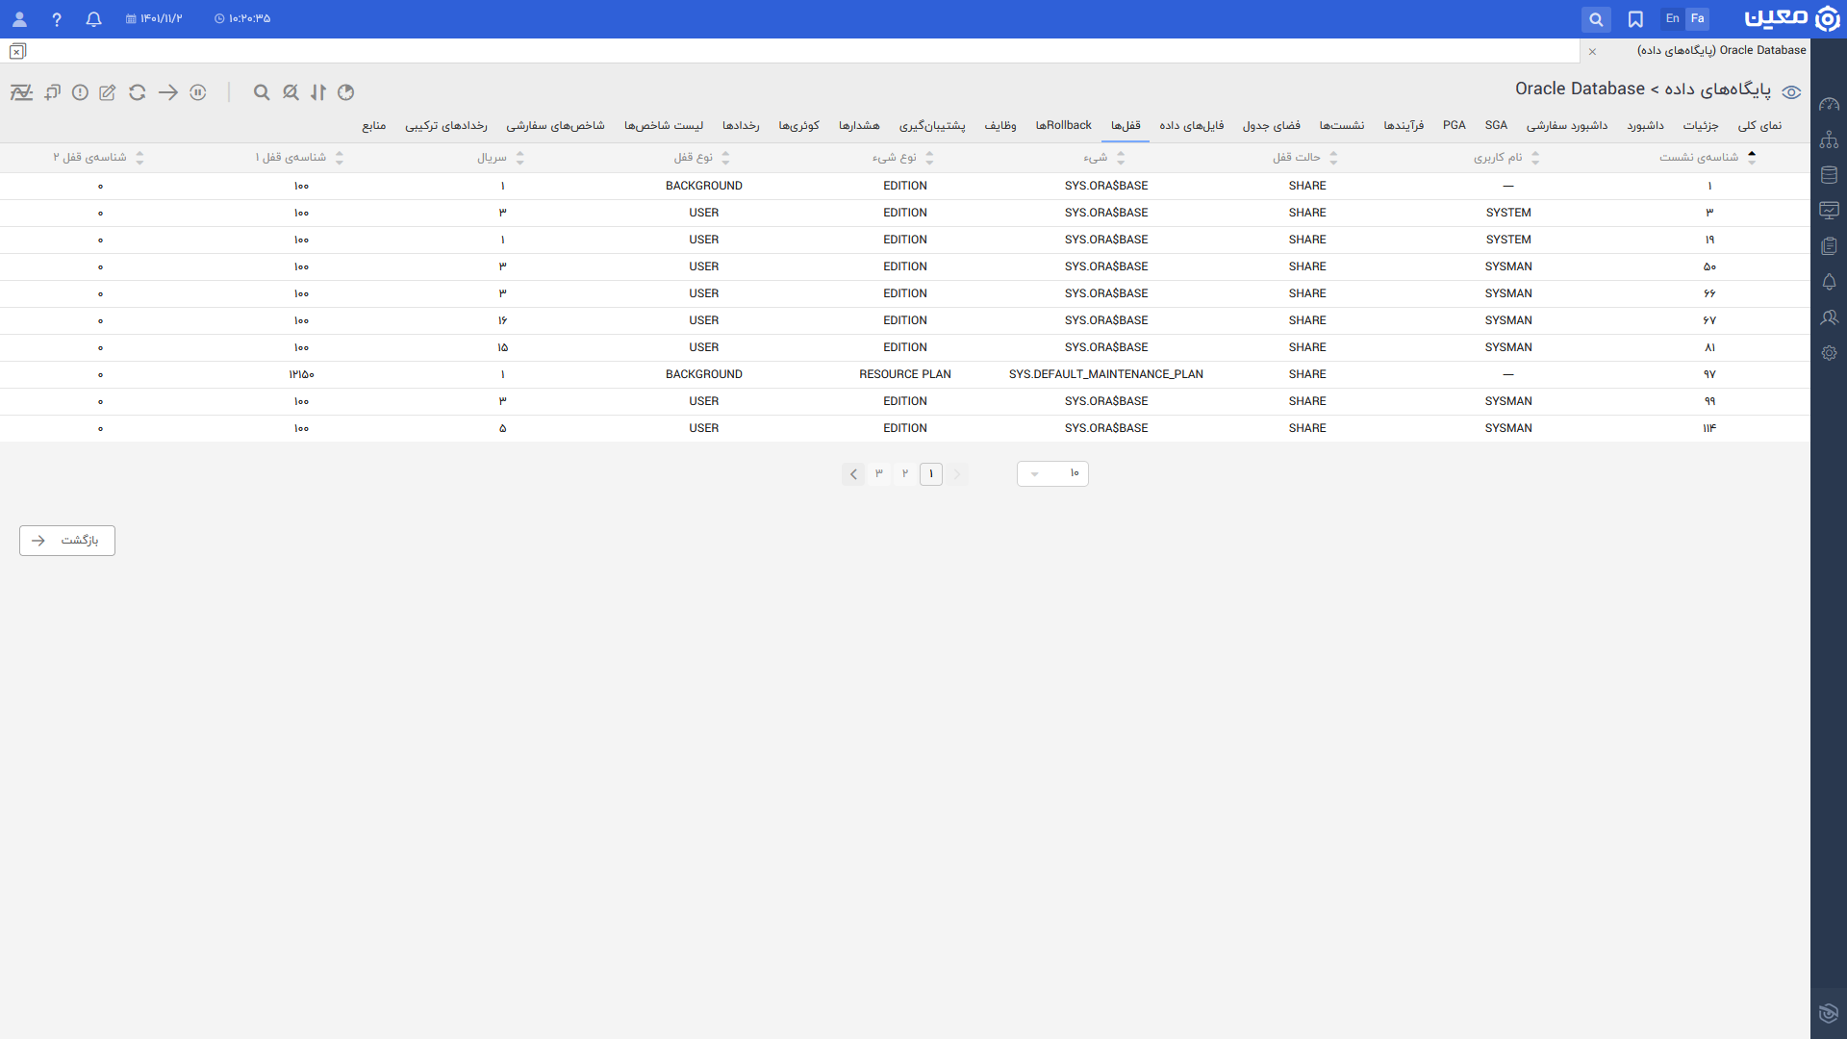
Task: Switch language to Fa
Action: tap(1698, 19)
